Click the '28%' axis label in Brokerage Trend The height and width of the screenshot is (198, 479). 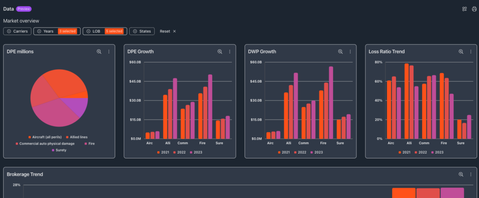(x=16, y=185)
